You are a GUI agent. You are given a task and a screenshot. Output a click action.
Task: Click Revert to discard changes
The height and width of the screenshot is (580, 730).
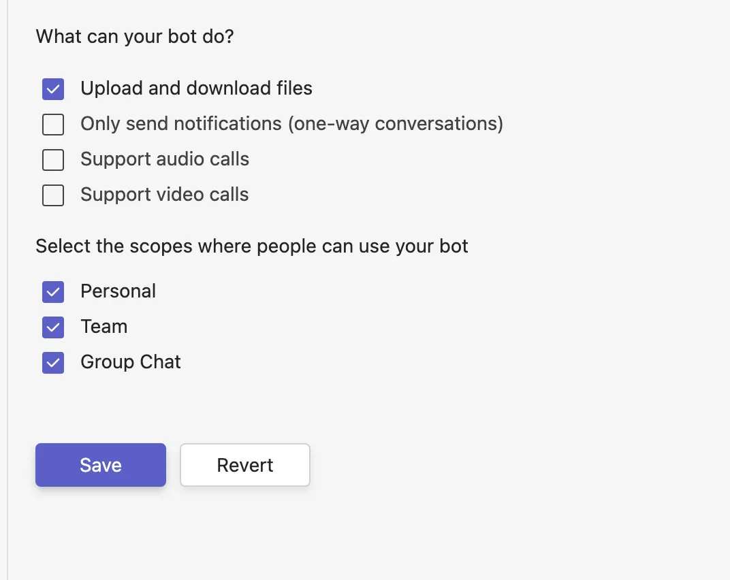click(x=245, y=465)
